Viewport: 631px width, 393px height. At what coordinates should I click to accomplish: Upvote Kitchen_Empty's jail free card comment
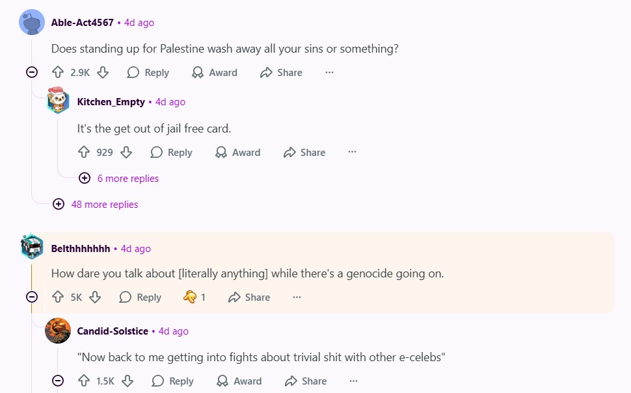84,153
